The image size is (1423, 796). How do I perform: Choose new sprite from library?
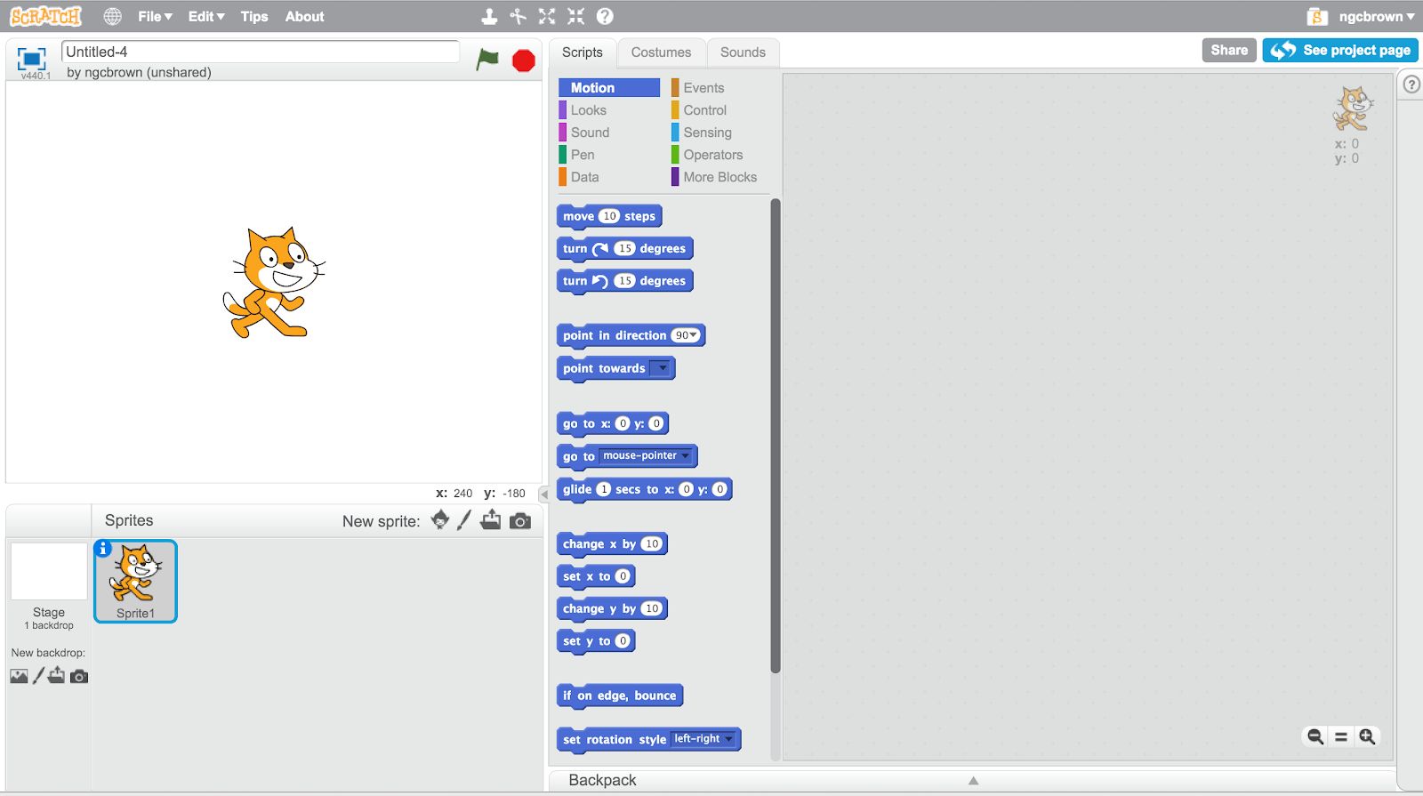(x=440, y=520)
